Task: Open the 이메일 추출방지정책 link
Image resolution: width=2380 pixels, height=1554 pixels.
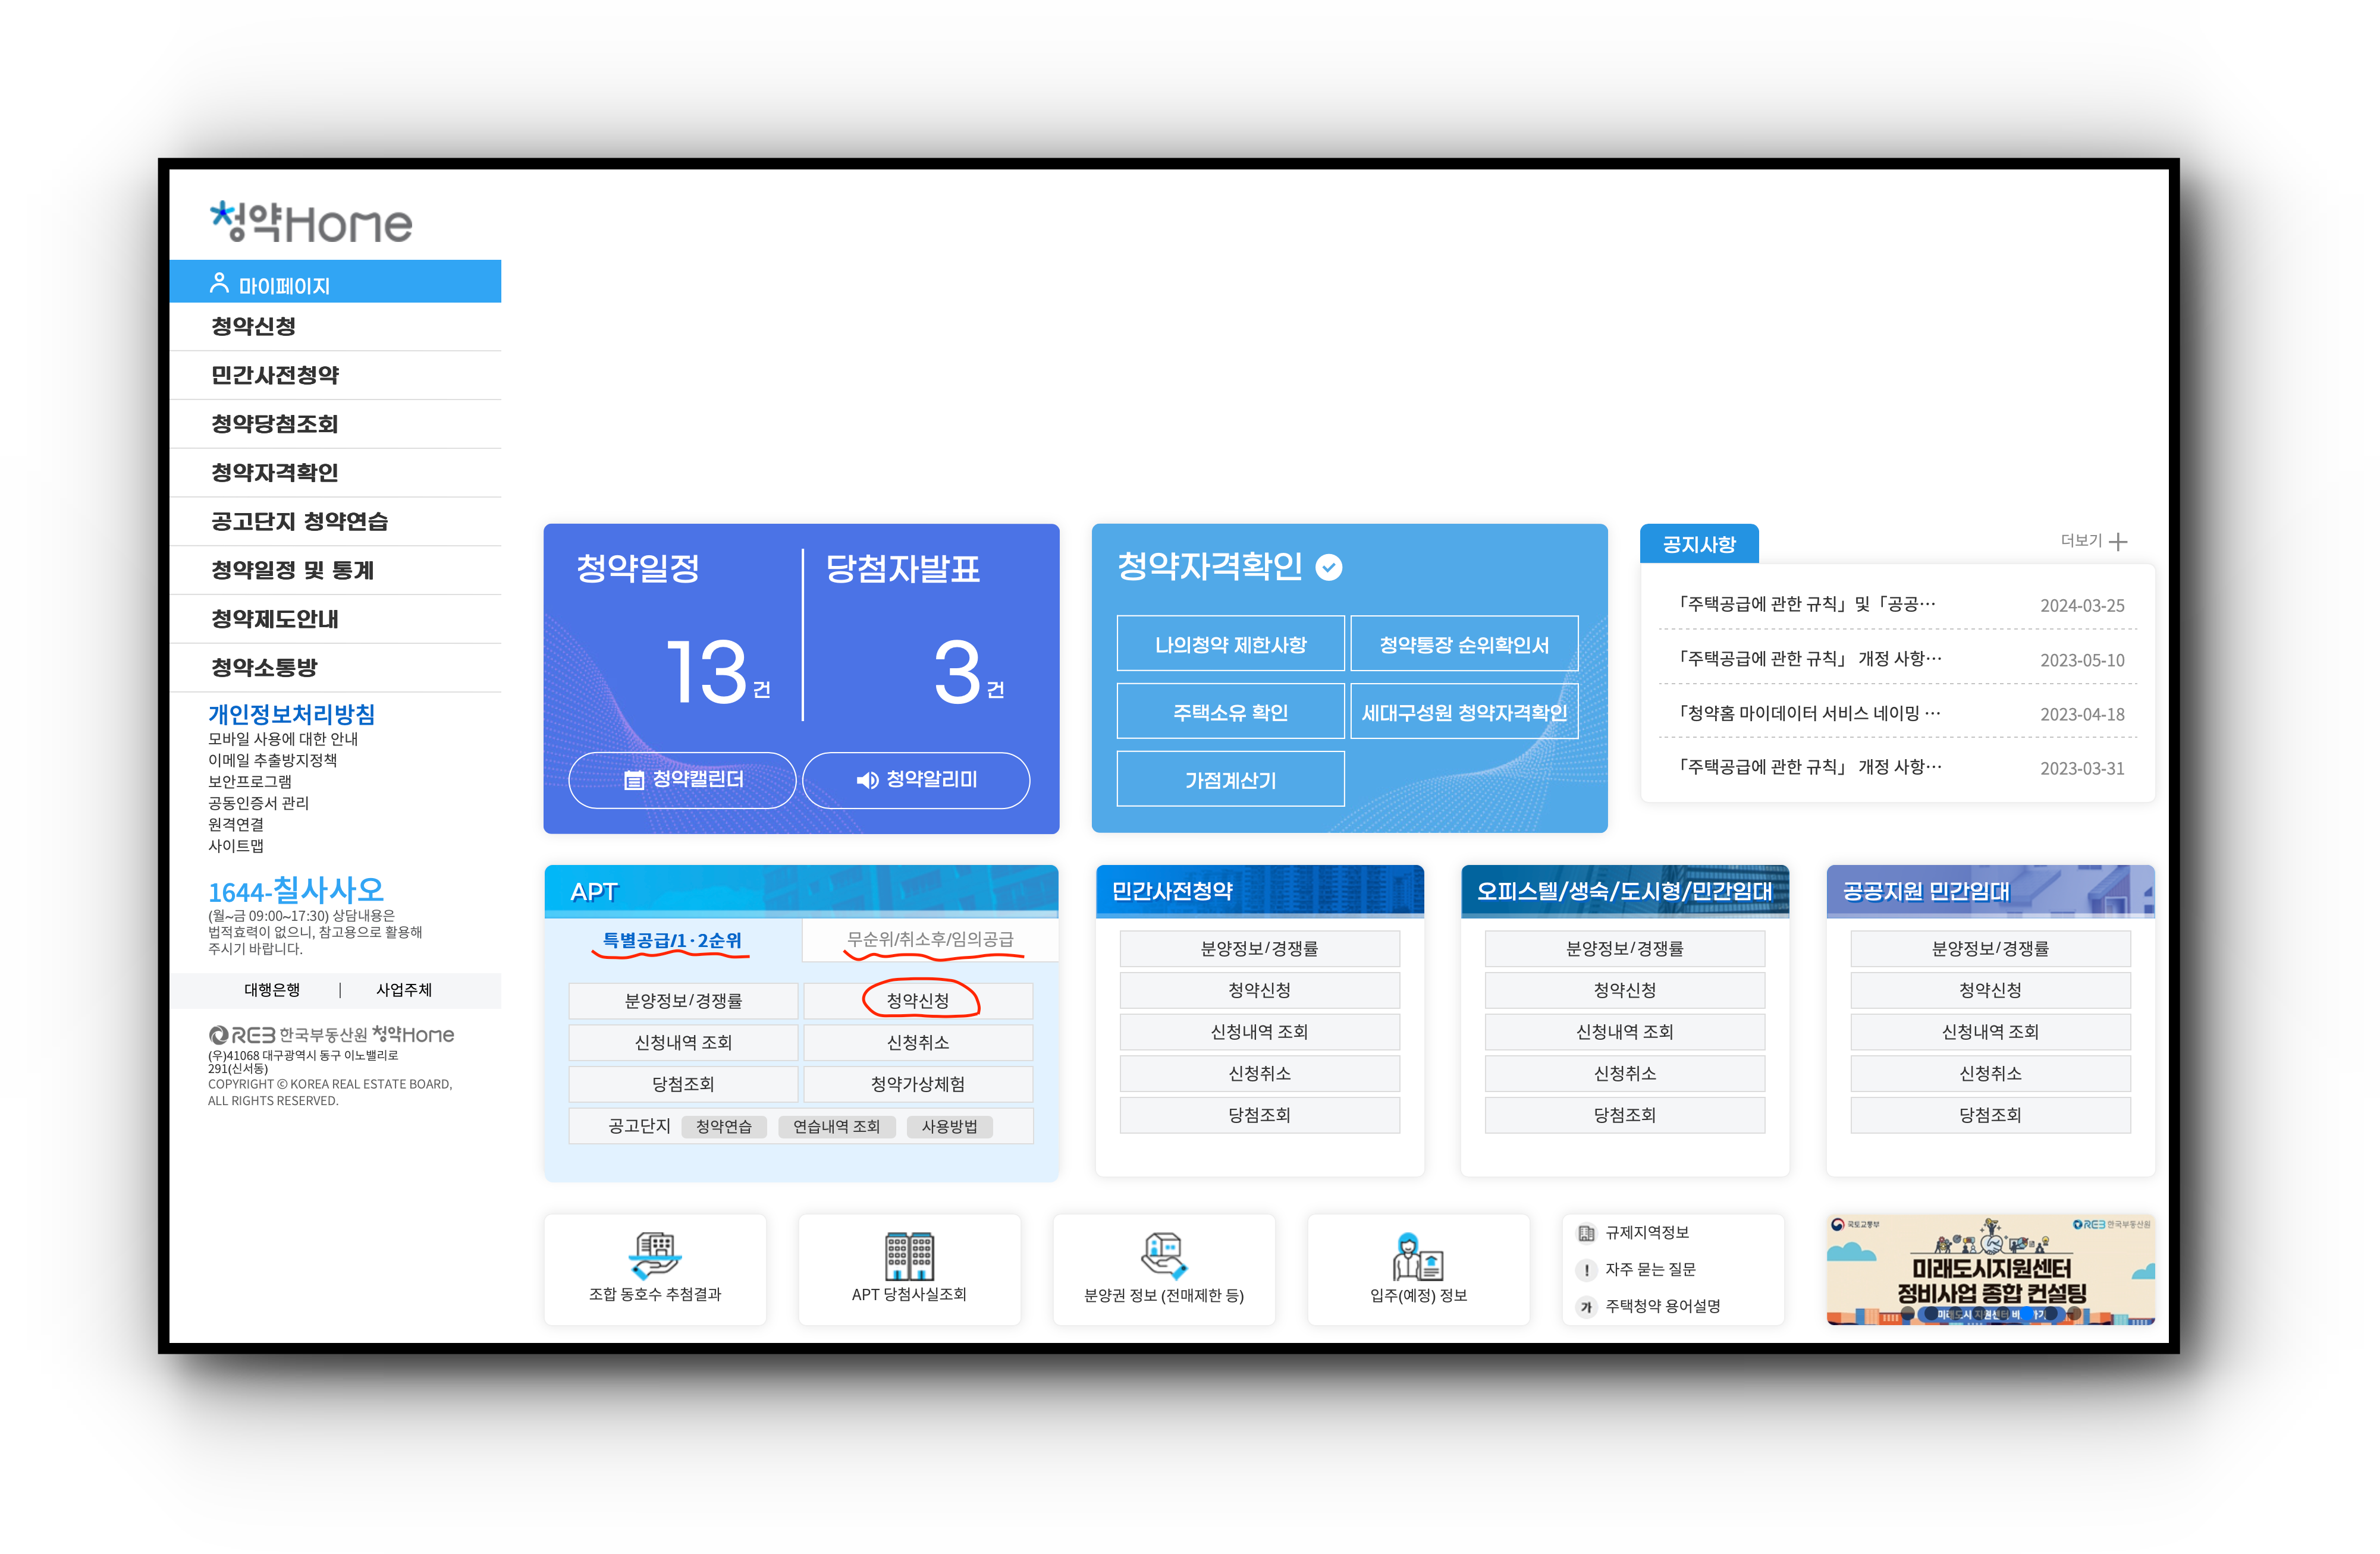Action: [272, 760]
